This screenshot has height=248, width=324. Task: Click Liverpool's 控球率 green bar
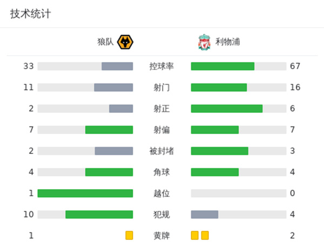point(222,66)
